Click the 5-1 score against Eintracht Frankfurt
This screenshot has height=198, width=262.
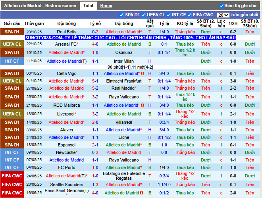95,81
